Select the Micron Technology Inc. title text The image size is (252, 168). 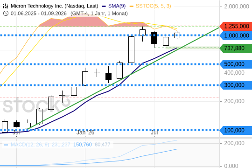(55, 6)
